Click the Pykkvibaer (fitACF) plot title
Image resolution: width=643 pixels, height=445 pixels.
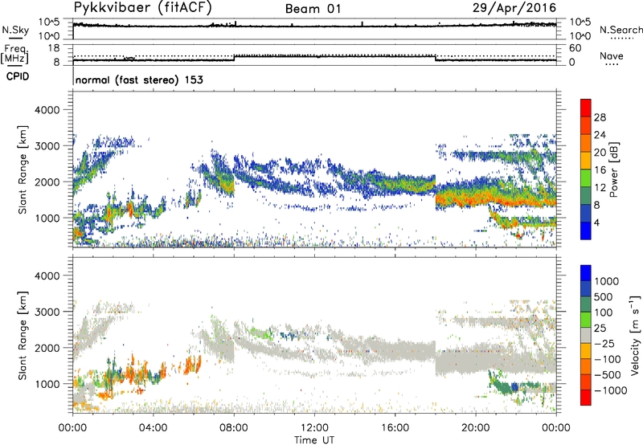[143, 7]
